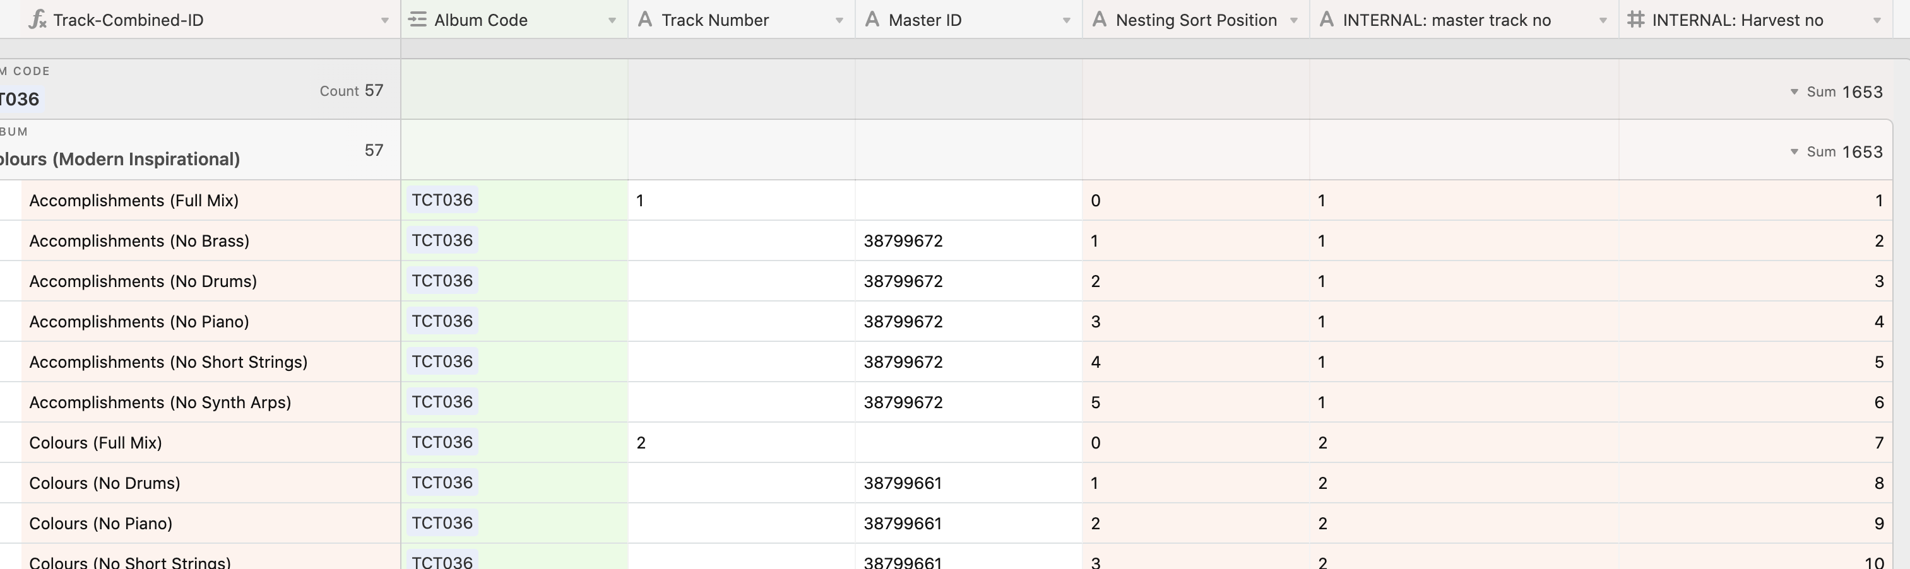Click the Master ID column header
This screenshot has height=569, width=1910.
tap(968, 20)
